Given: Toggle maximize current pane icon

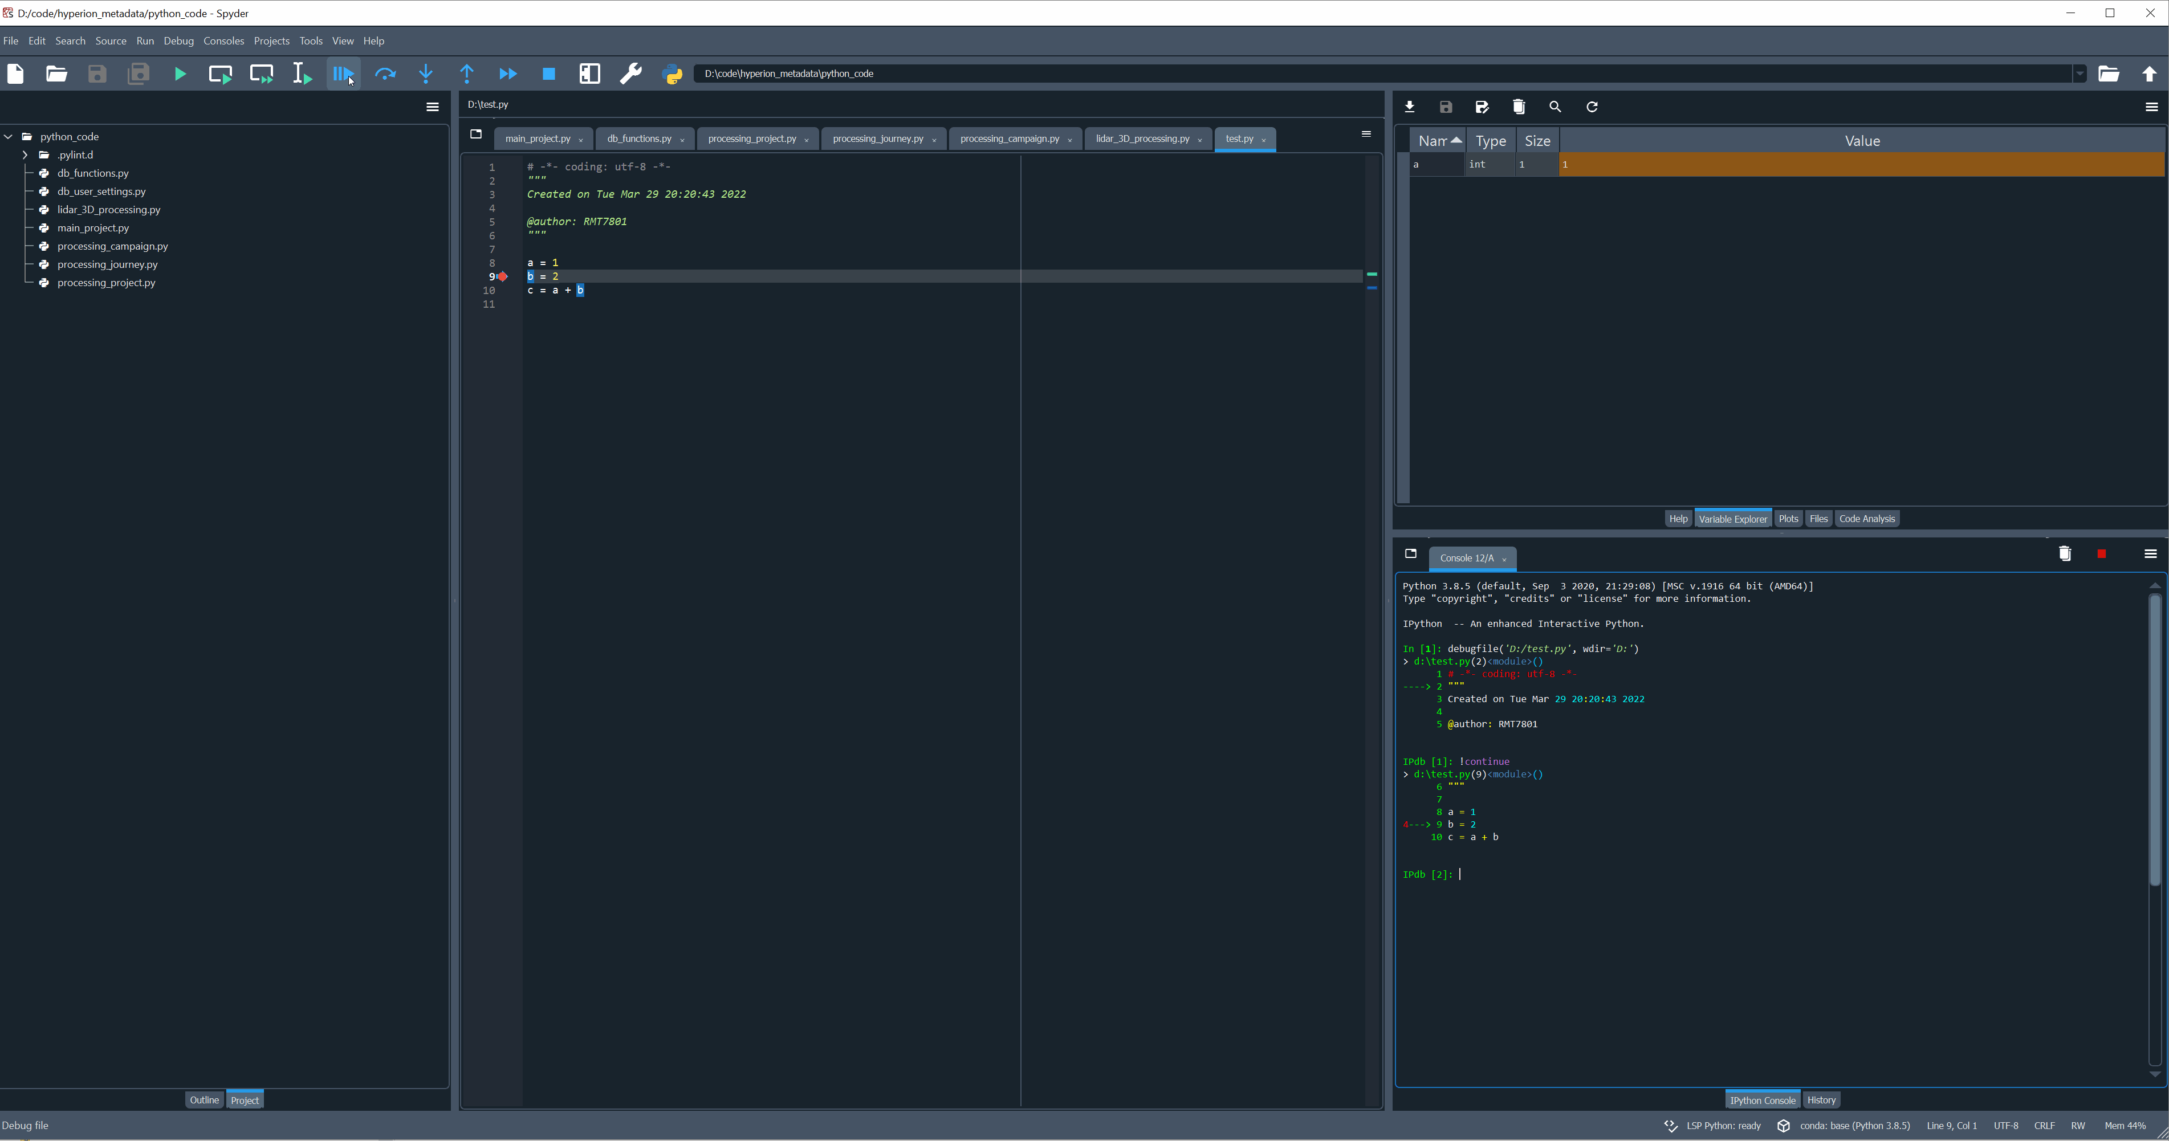Looking at the screenshot, I should 589,74.
